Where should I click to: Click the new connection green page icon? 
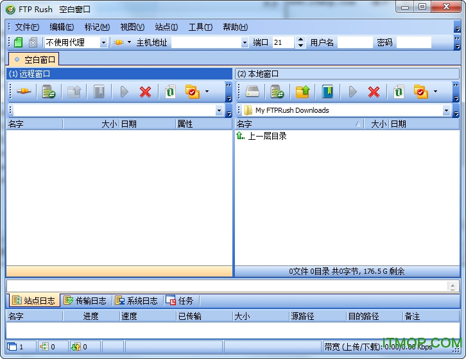(19, 42)
